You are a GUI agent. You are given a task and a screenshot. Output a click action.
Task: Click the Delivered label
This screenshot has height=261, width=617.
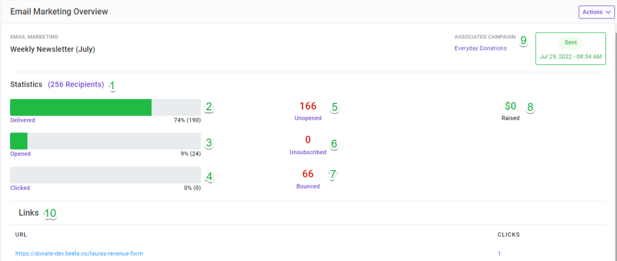click(x=23, y=120)
